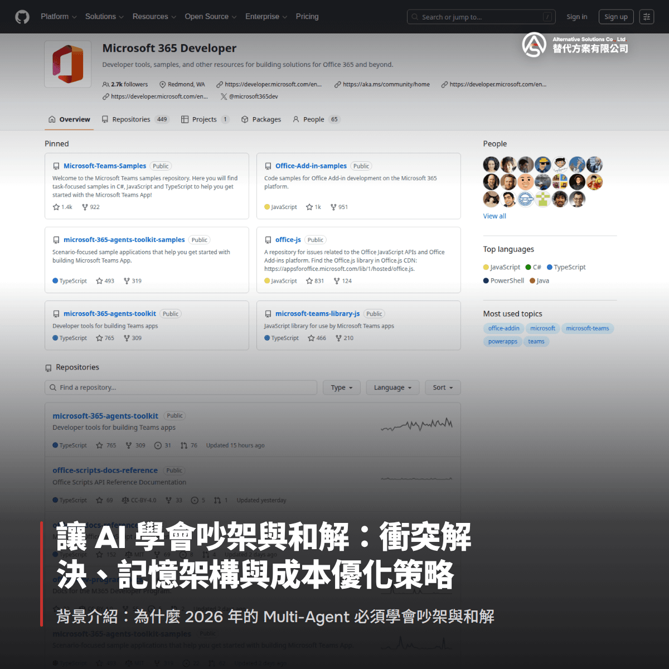
Task: Select the microsoft topic tag
Action: [542, 328]
